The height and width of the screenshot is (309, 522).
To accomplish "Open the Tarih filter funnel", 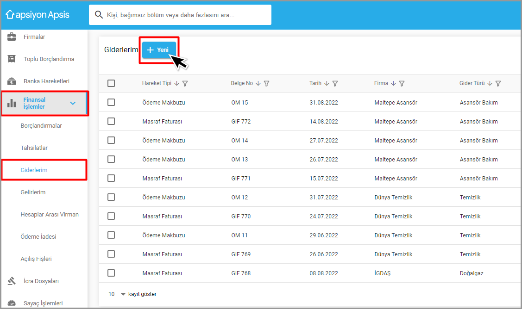I will [x=335, y=83].
